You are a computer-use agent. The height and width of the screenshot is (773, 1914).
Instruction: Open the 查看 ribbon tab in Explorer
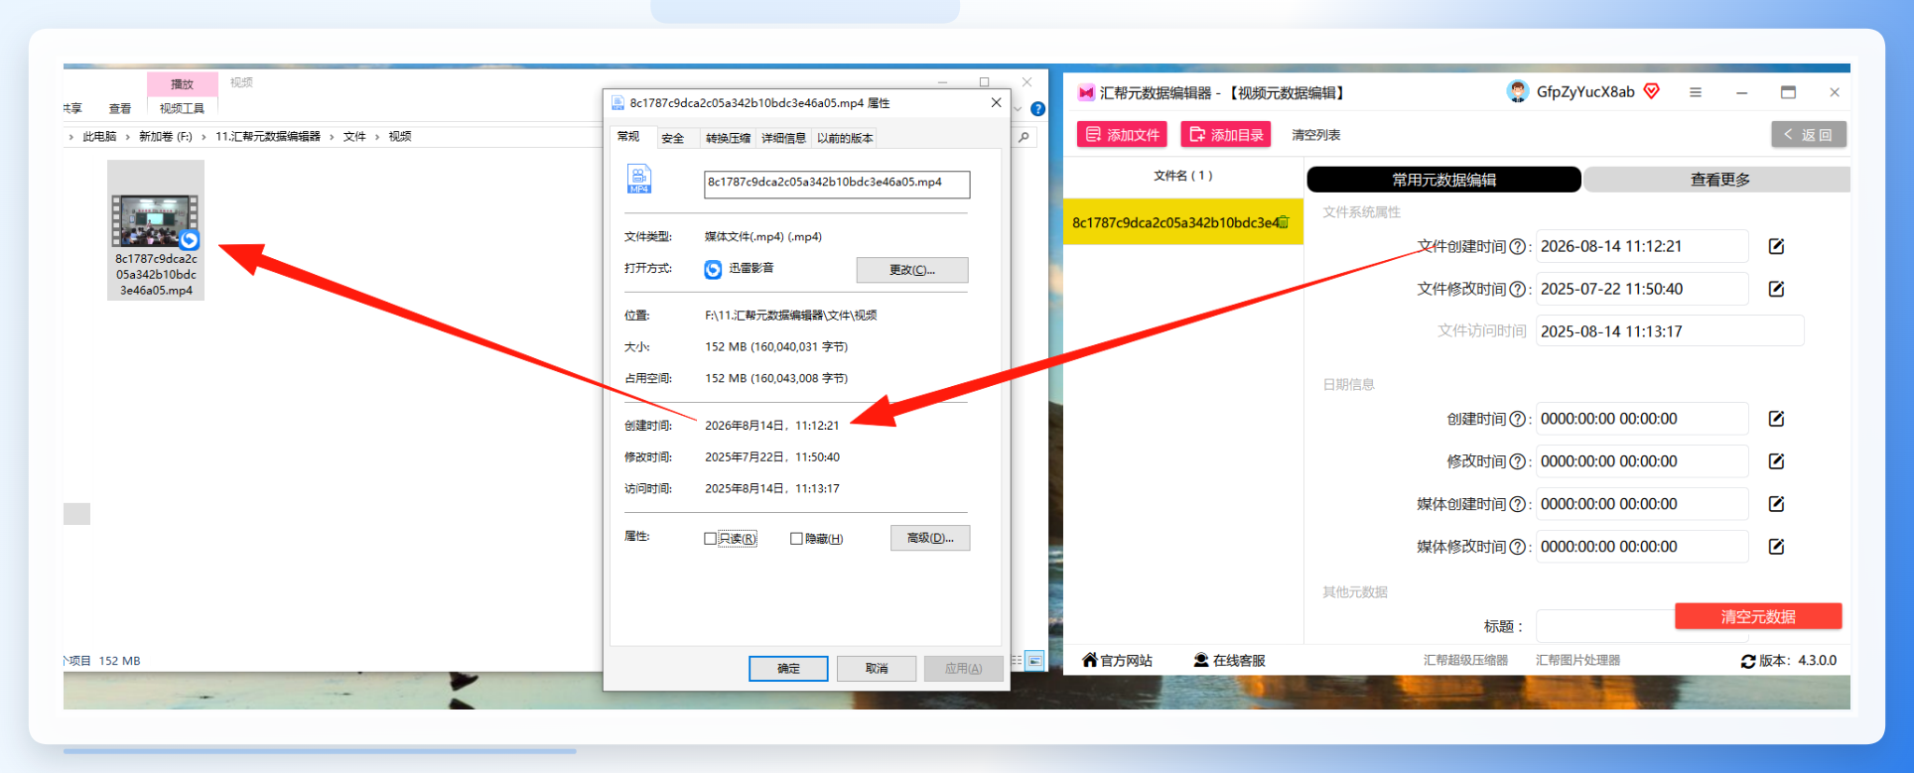pyautogui.click(x=120, y=109)
